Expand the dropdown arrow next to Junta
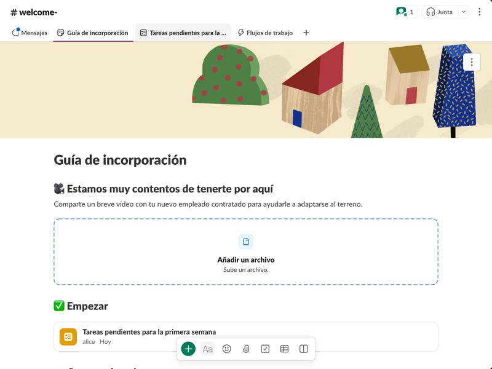The image size is (492, 369). click(x=464, y=12)
